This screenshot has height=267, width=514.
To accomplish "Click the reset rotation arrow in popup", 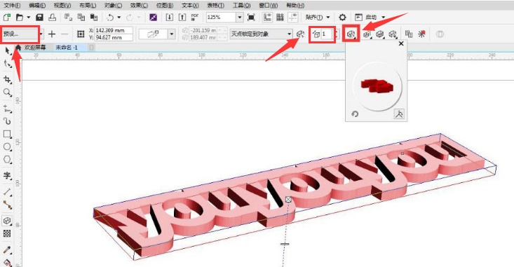I will 355,114.
